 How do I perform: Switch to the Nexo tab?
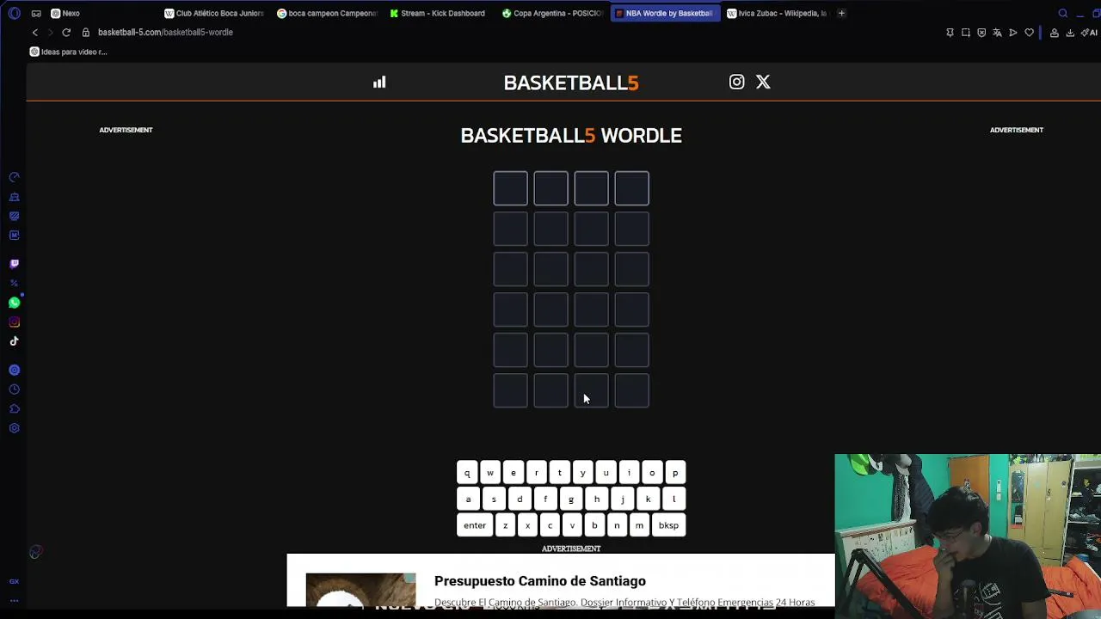click(x=101, y=13)
